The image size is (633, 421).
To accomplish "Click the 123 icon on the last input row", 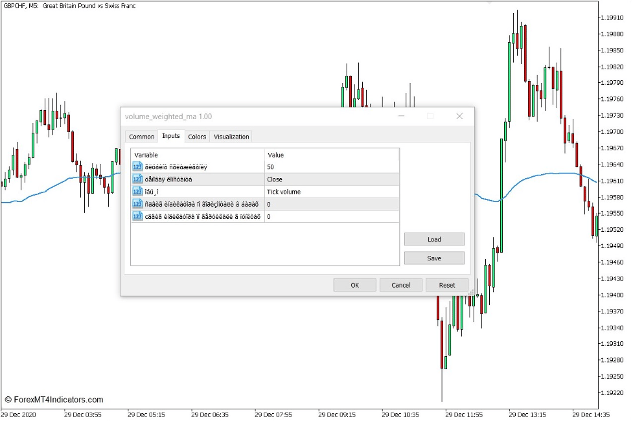I will click(x=137, y=216).
